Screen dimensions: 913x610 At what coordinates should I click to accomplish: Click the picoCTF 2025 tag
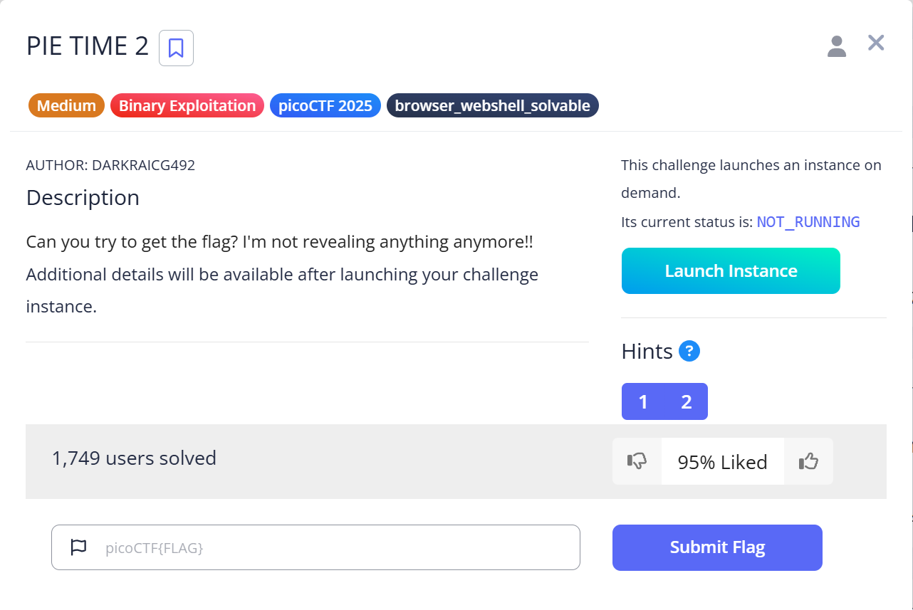[x=325, y=106]
